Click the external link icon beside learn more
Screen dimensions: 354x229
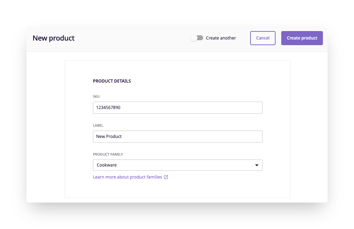tap(166, 177)
